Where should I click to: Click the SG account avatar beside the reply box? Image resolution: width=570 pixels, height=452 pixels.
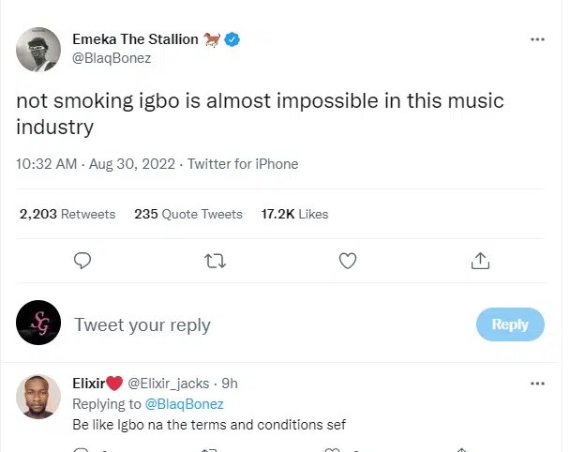click(x=39, y=324)
